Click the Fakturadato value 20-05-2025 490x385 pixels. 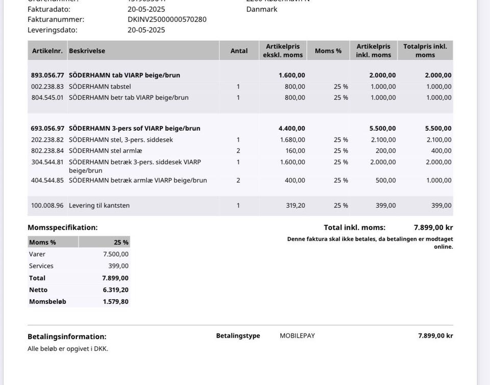[x=146, y=9]
